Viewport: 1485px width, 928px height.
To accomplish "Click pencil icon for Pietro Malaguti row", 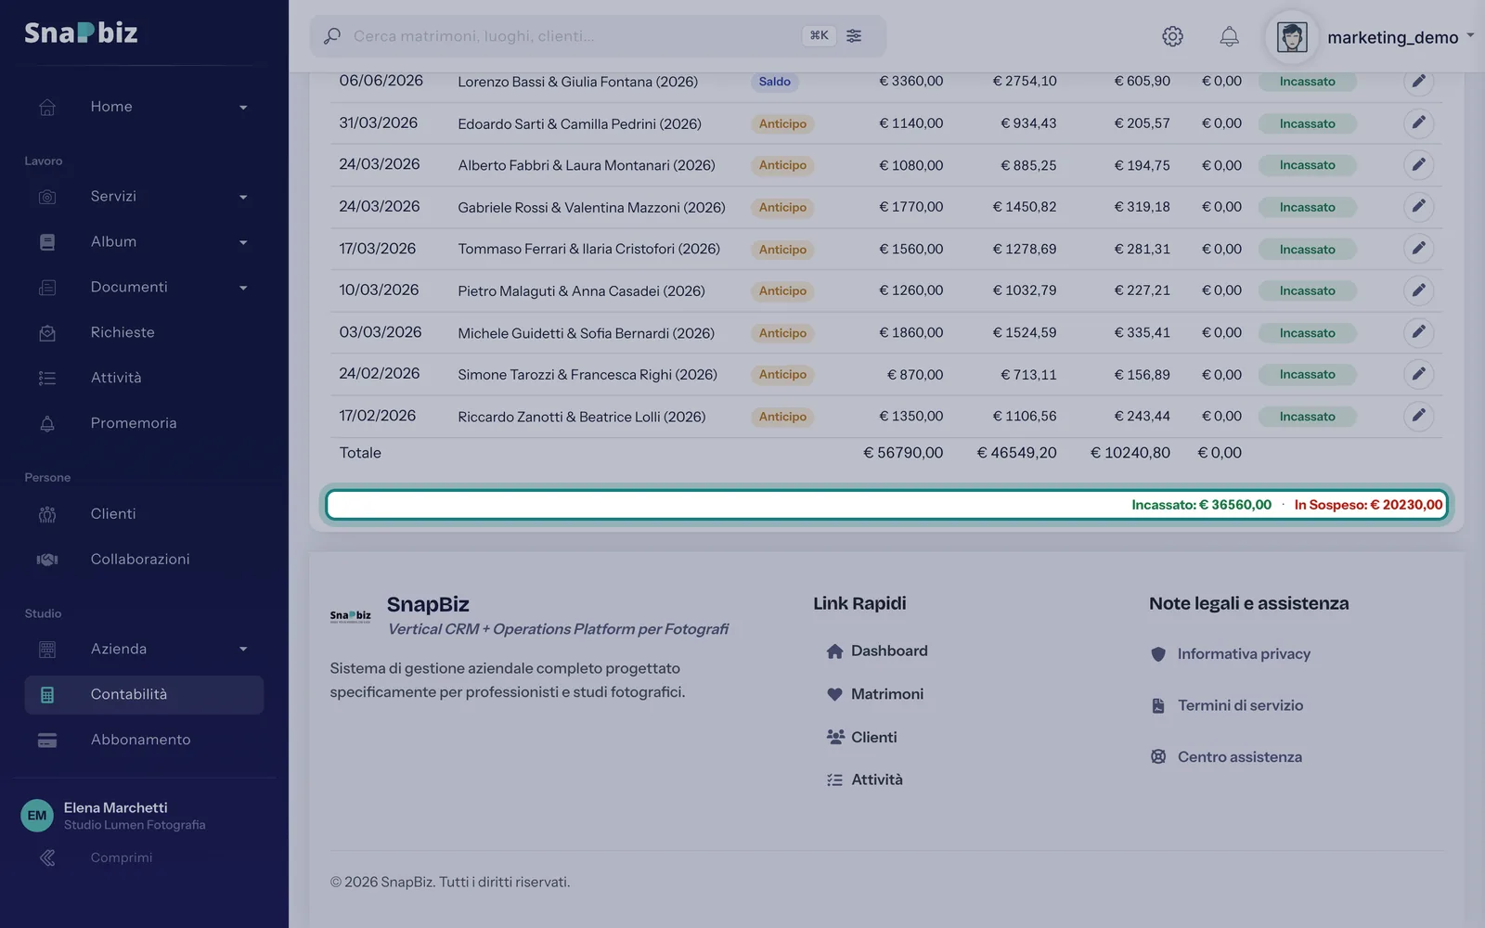I will [x=1418, y=290].
